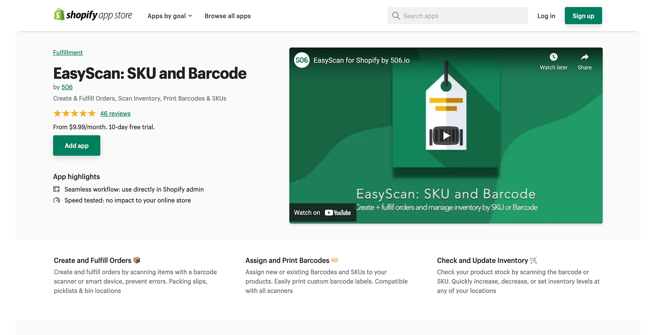Open the Shopify app store logo

click(93, 15)
